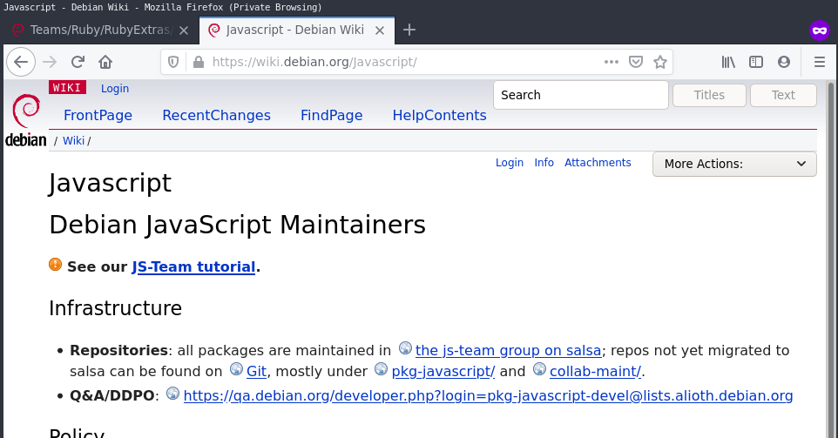The width and height of the screenshot is (838, 438).
Task: Save page to Pocket
Action: (635, 62)
